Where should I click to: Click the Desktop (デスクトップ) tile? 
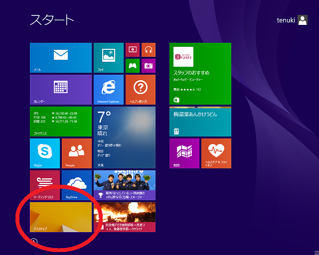(60, 217)
